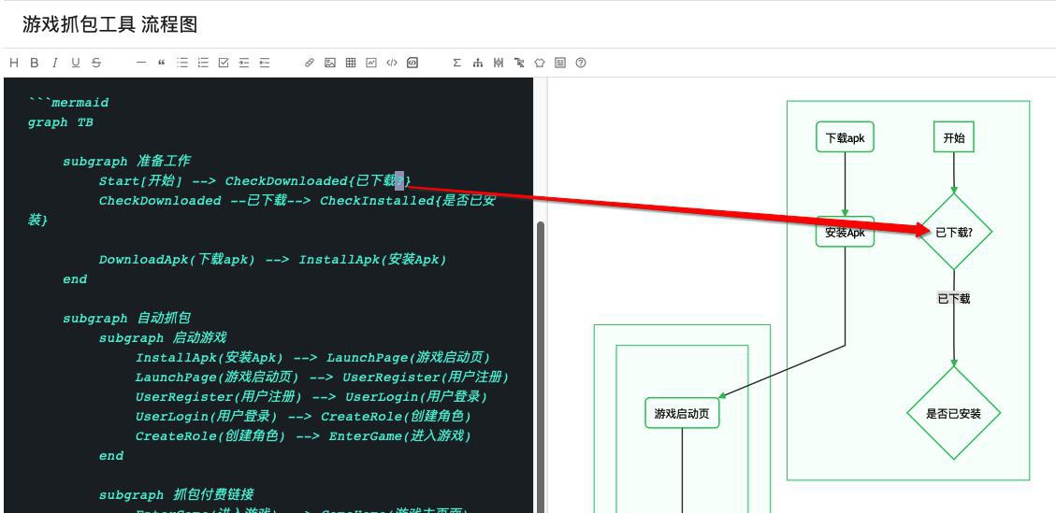Click the subgraph 自动抓包 line
The image size is (1056, 513).
click(126, 319)
